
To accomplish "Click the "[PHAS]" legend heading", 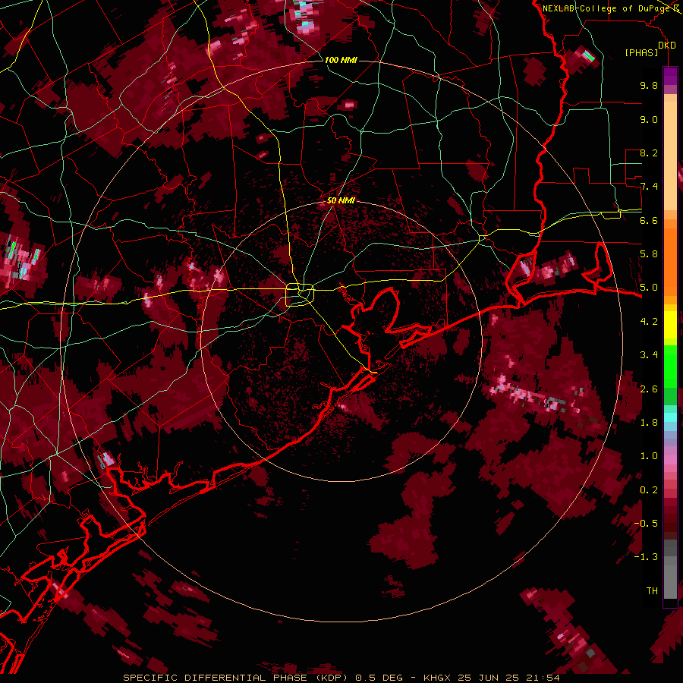I will (641, 53).
